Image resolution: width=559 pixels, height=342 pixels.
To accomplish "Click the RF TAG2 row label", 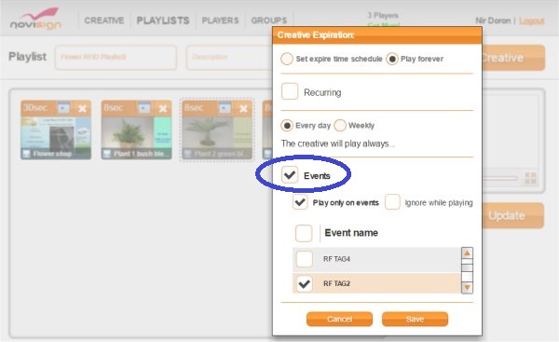I will [x=336, y=284].
